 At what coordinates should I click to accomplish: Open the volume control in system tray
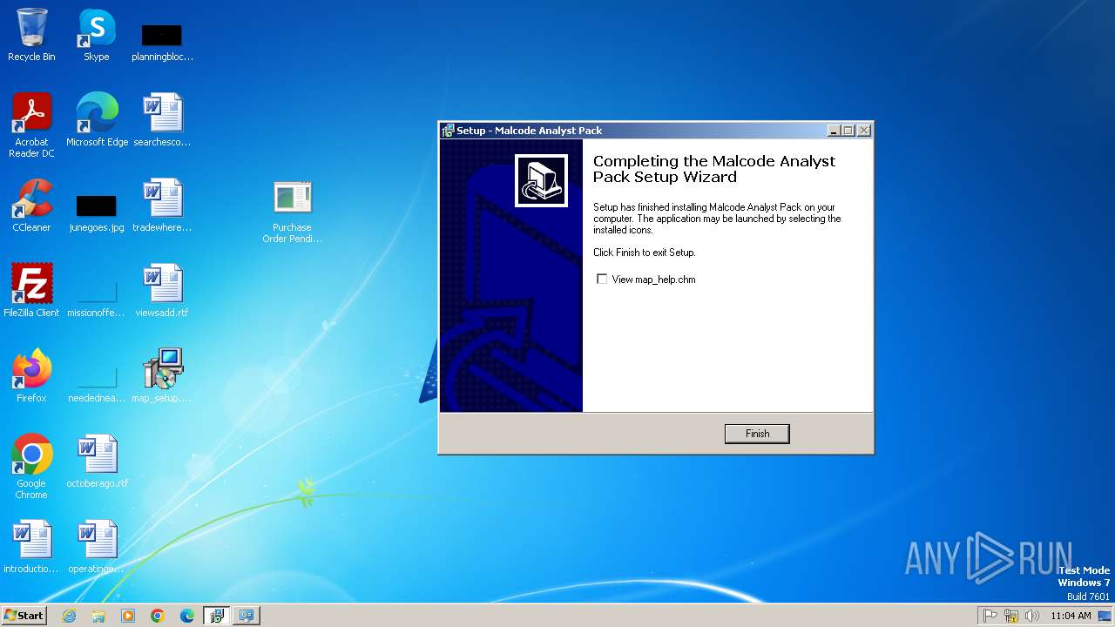pyautogui.click(x=1032, y=616)
